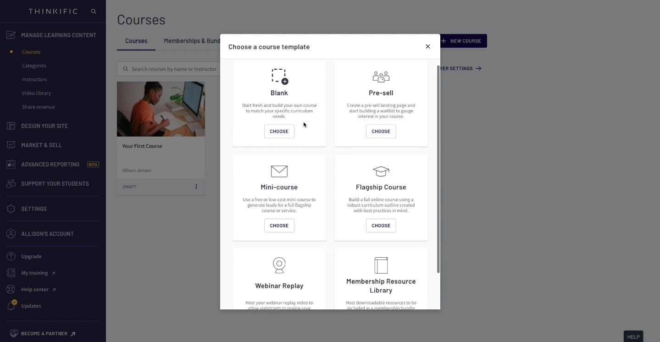Open Settings in the sidebar

click(x=33, y=209)
